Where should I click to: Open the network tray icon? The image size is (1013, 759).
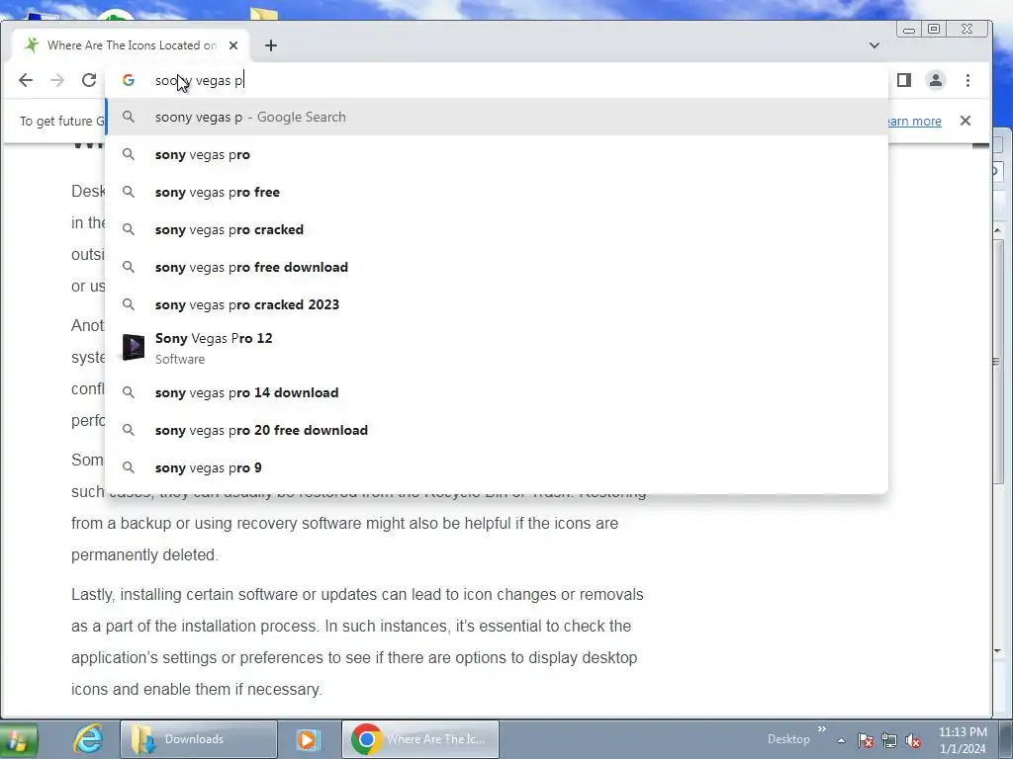point(889,740)
